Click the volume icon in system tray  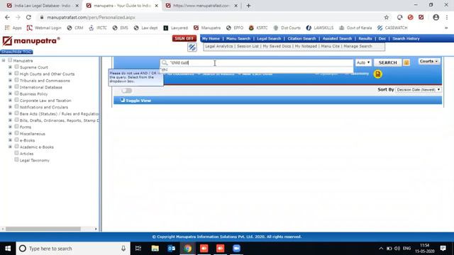(397, 249)
